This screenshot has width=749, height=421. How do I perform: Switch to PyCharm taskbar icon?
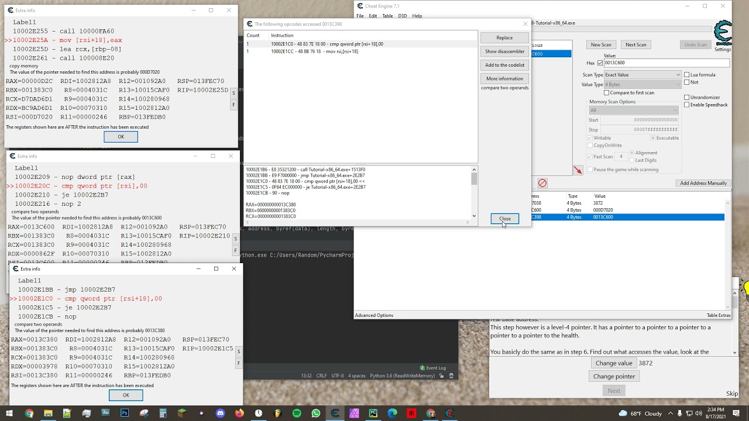[x=373, y=413]
